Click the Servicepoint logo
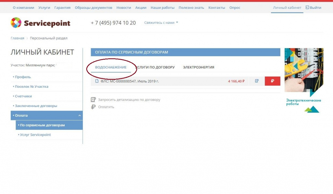 (41, 23)
